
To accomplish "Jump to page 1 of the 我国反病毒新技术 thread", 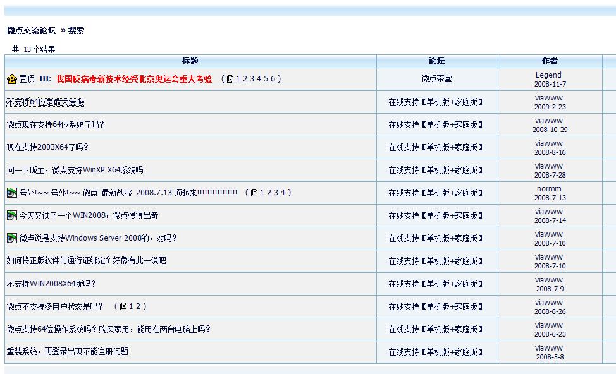I will tap(238, 79).
